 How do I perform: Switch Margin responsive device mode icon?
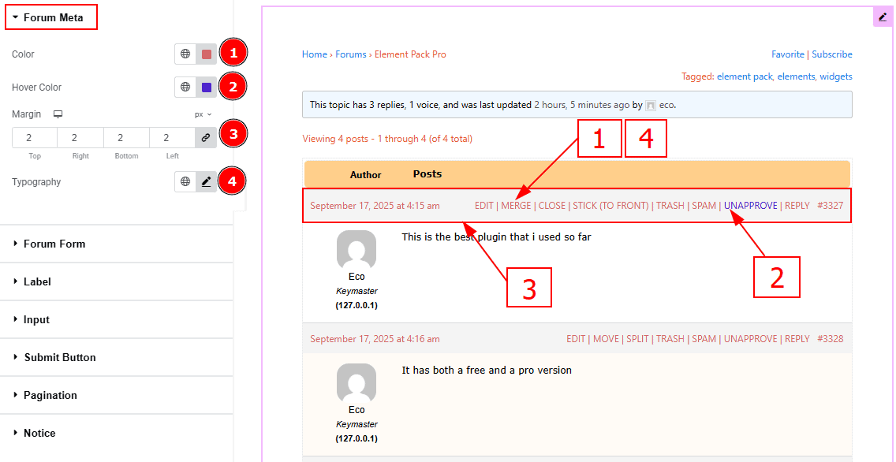pos(58,114)
